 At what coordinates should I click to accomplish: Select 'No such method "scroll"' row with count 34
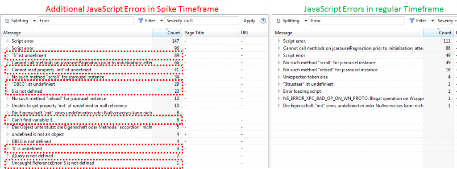click(x=134, y=77)
